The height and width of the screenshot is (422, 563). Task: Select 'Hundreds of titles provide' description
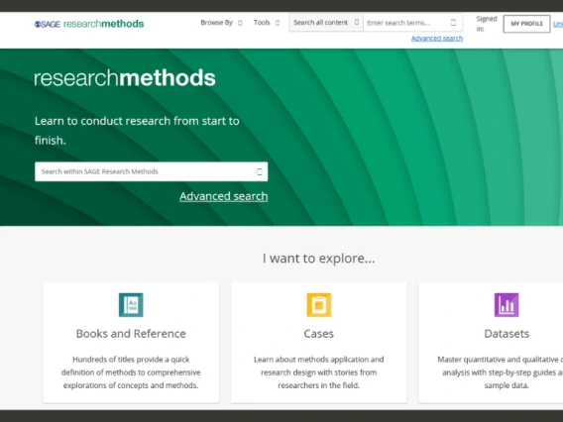point(131,372)
